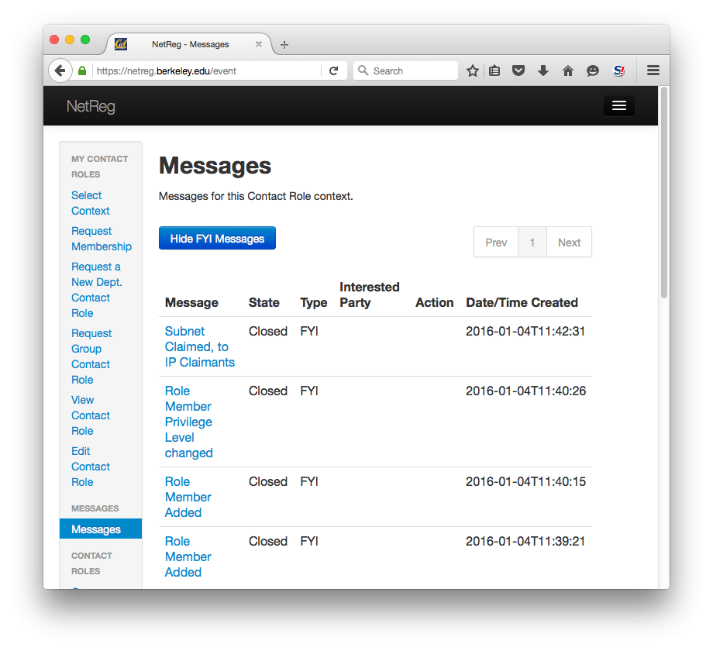Open View Contact Role sidebar link

(x=91, y=415)
